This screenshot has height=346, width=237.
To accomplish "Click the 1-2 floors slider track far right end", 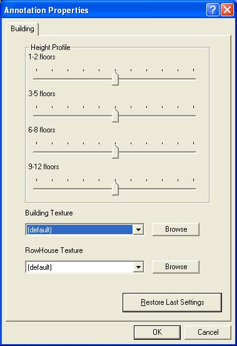I will click(194, 79).
